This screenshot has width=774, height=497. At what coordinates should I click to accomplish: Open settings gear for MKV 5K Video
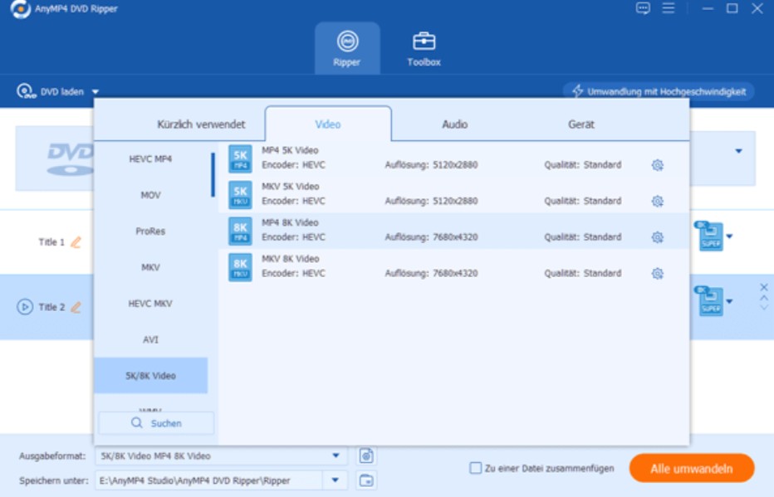[x=657, y=201]
